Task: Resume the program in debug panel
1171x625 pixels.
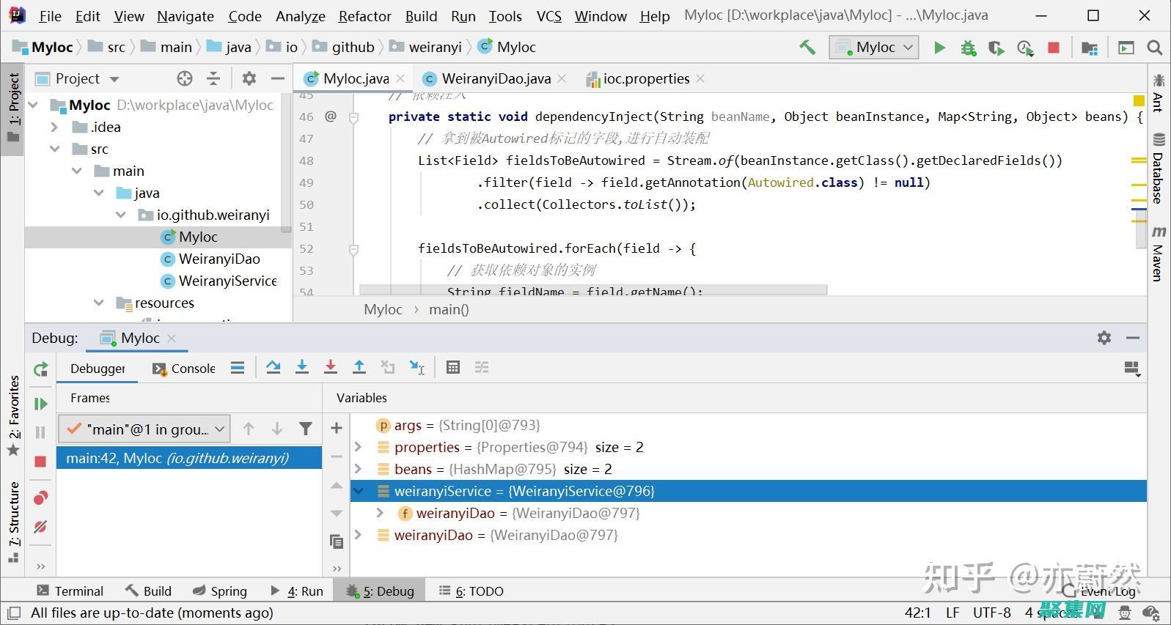Action: (x=40, y=404)
